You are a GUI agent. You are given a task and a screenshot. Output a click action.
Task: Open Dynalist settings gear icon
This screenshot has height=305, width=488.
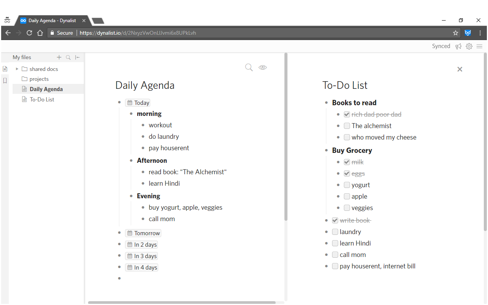[469, 46]
